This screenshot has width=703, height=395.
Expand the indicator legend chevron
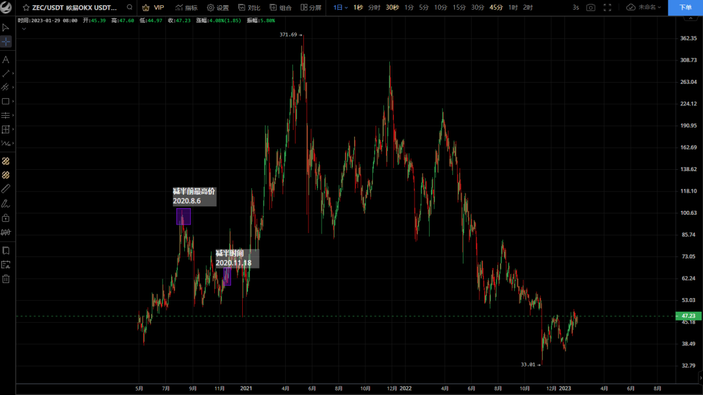tap(23, 29)
